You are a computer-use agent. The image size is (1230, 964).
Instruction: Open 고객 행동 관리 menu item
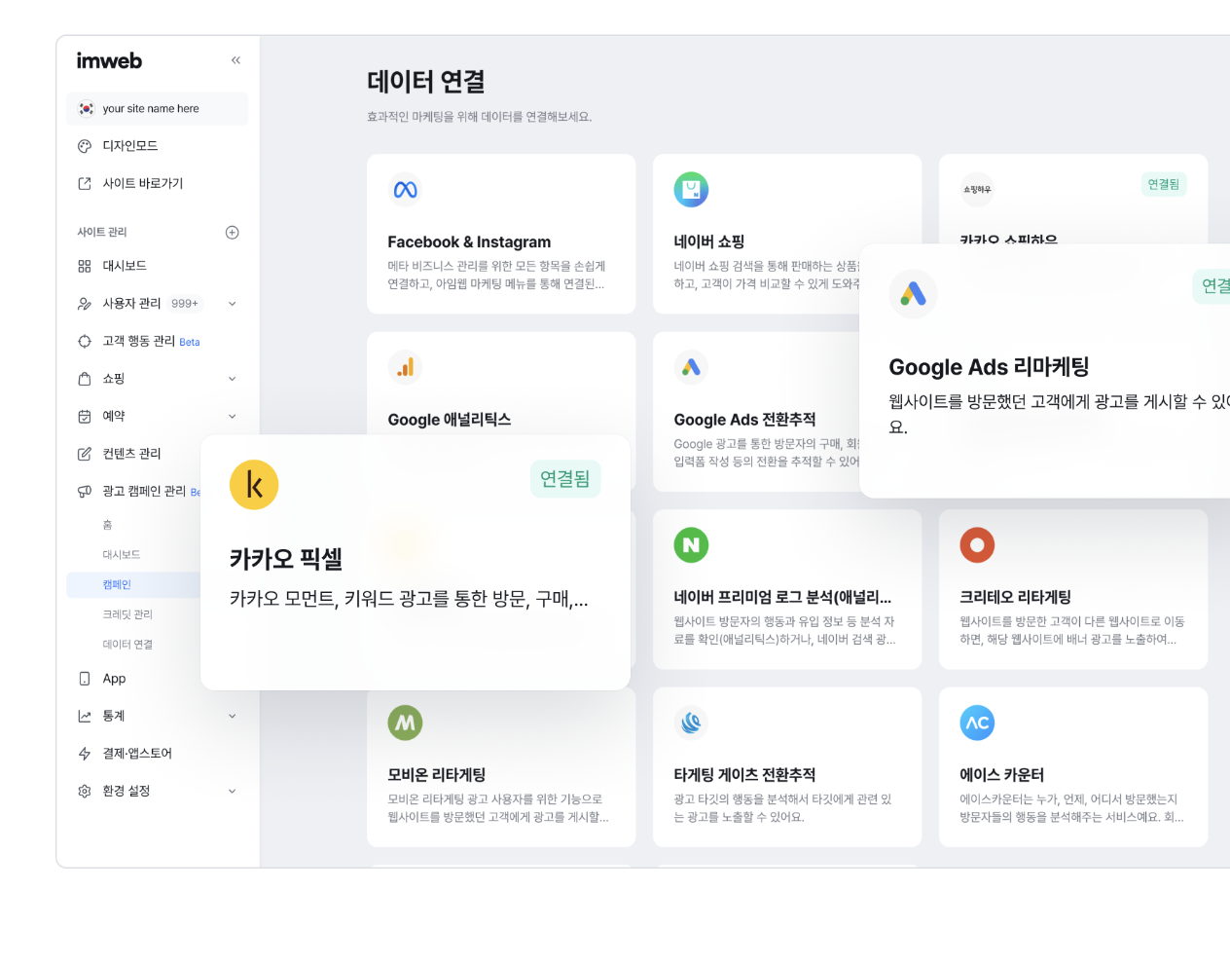point(139,341)
